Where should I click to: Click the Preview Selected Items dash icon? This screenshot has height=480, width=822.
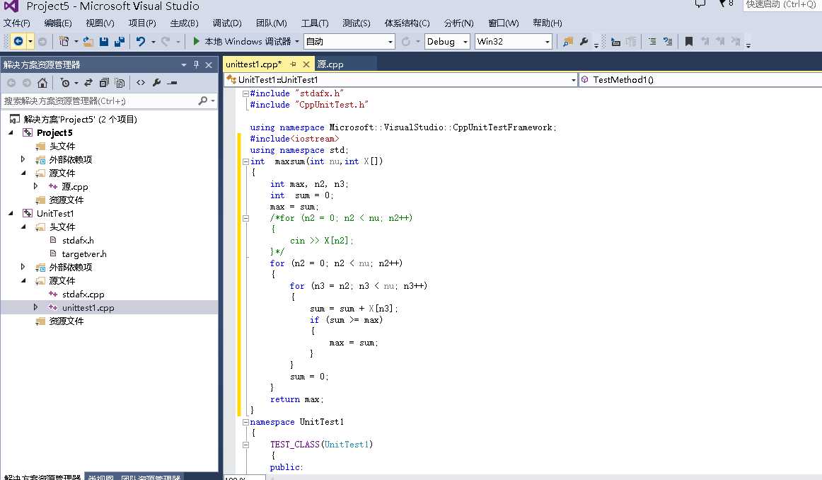(x=172, y=83)
